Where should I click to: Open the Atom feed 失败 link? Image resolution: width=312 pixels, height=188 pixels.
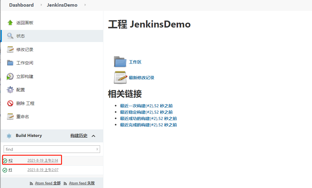coord(82,183)
